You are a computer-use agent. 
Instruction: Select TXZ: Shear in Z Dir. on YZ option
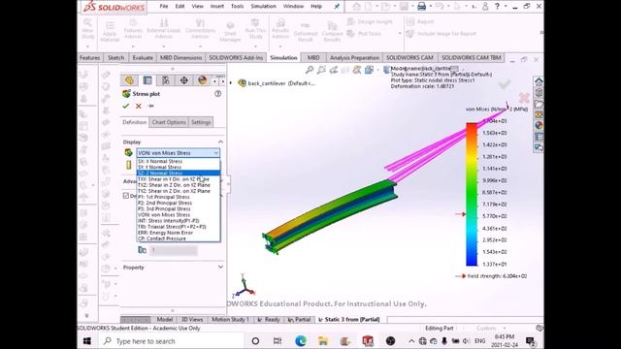(179, 185)
